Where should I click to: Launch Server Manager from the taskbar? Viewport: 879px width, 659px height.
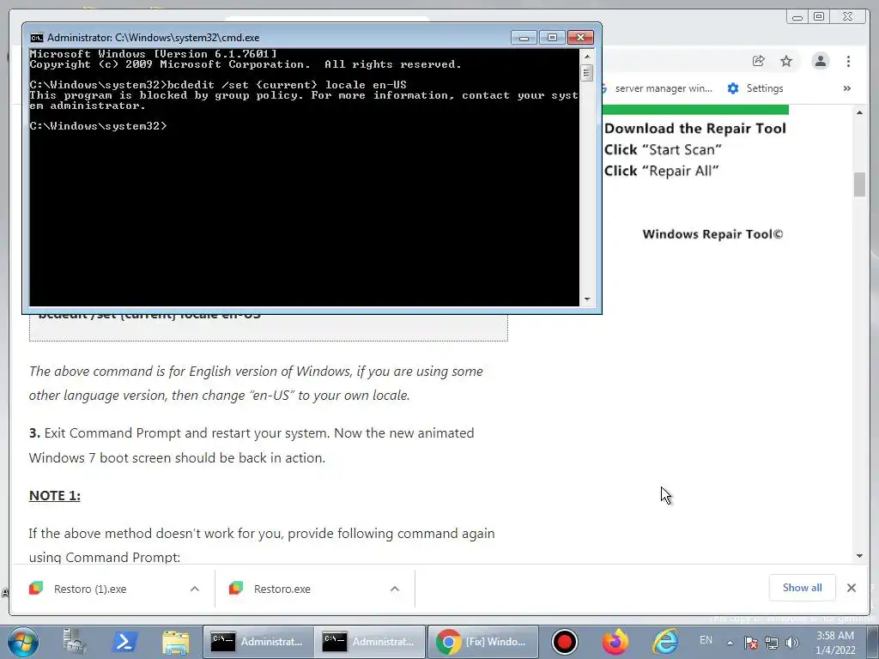point(75,642)
